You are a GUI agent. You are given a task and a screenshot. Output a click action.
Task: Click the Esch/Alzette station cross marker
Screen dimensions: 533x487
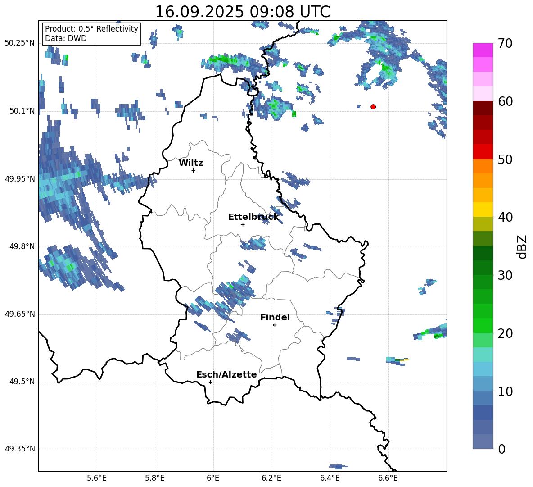coord(210,382)
